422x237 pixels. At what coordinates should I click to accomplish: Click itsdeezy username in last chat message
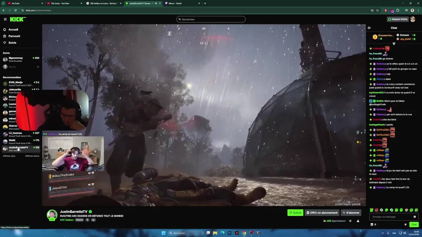(x=381, y=187)
